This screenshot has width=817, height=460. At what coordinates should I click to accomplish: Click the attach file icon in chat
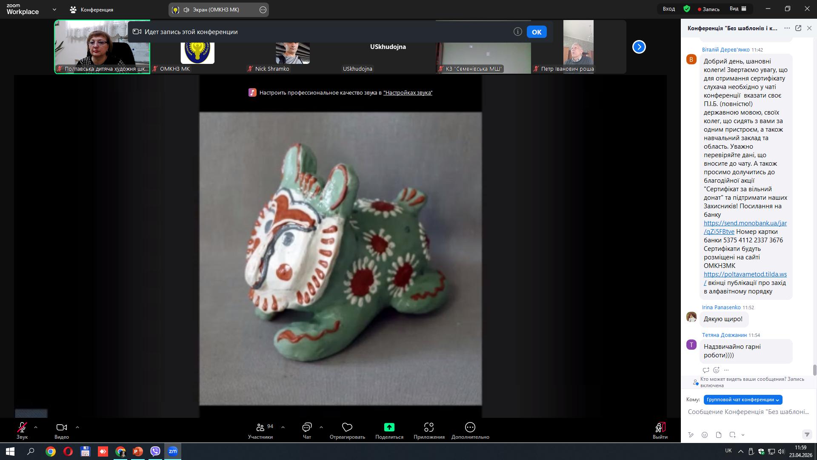pos(719,435)
